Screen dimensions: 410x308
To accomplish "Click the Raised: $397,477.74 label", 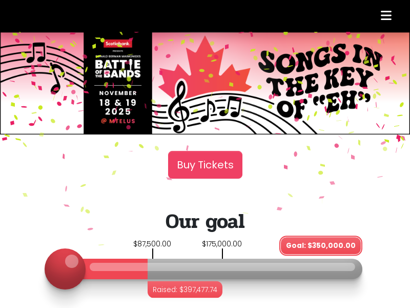I will 185,290.
